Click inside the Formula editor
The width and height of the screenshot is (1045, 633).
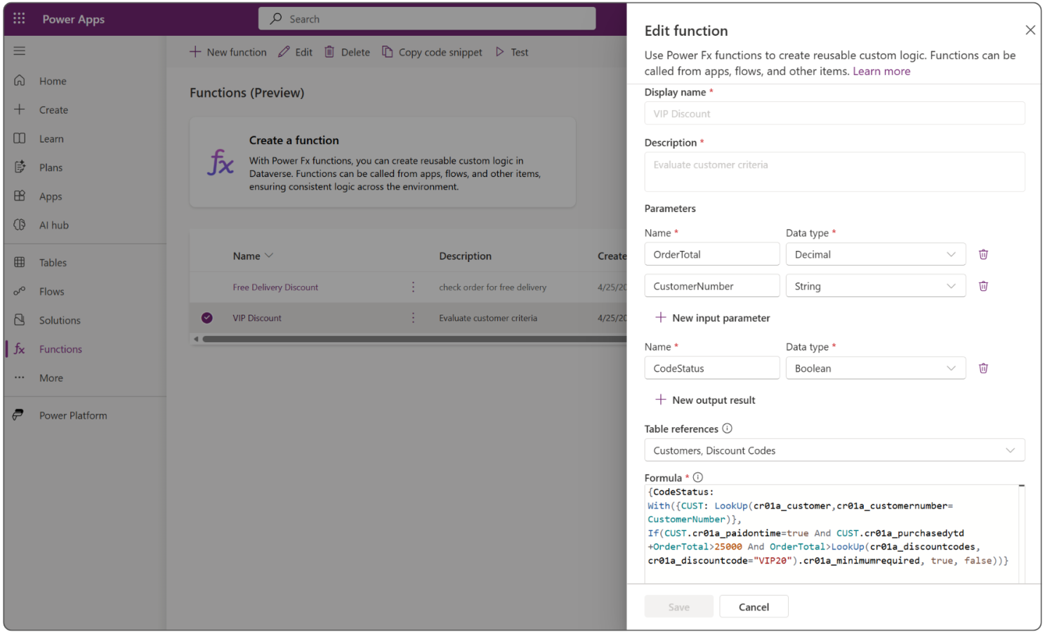click(x=832, y=534)
